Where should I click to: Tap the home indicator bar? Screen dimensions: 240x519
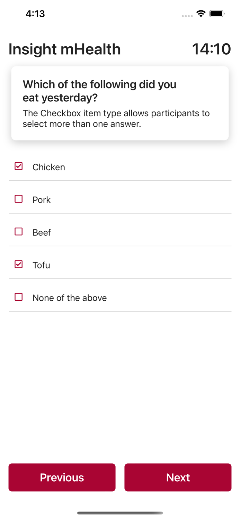coord(120,513)
